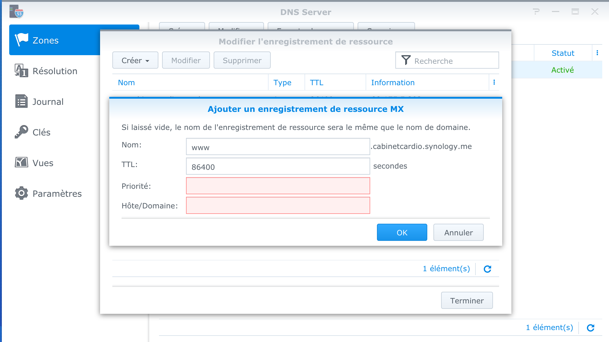Open Paramètres gear icon
The image size is (609, 342).
[x=21, y=193]
